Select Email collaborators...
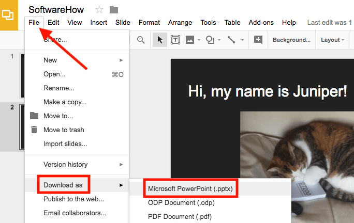This screenshot has width=354, height=223. click(77, 213)
